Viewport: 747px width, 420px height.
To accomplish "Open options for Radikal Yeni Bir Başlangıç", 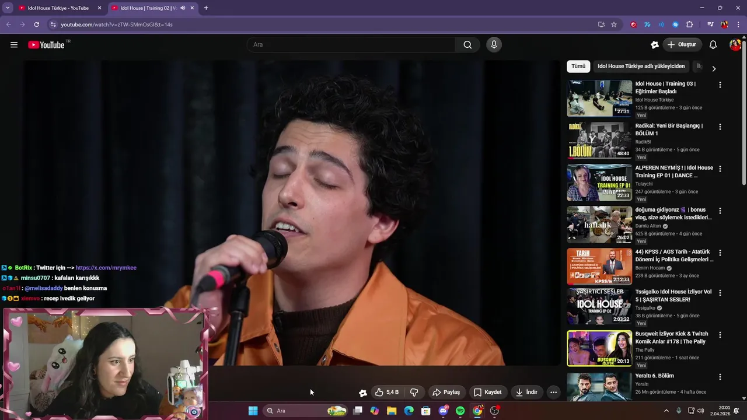I will (x=720, y=127).
